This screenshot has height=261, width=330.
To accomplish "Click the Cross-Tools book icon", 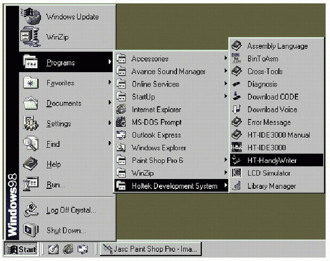I will 237,71.
